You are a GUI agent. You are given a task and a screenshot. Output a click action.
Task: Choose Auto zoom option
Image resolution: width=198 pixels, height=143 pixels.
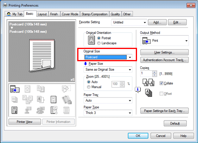pyautogui.click(x=89, y=82)
